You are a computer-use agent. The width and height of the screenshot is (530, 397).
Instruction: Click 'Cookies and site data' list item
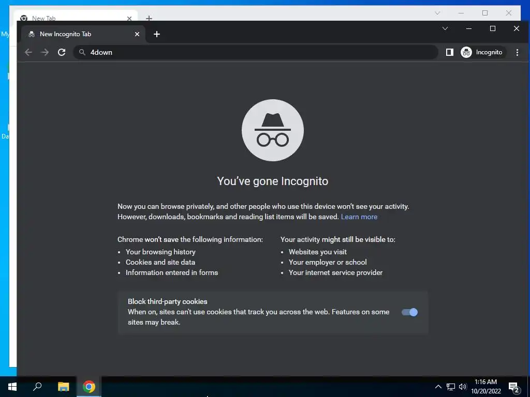pos(160,262)
